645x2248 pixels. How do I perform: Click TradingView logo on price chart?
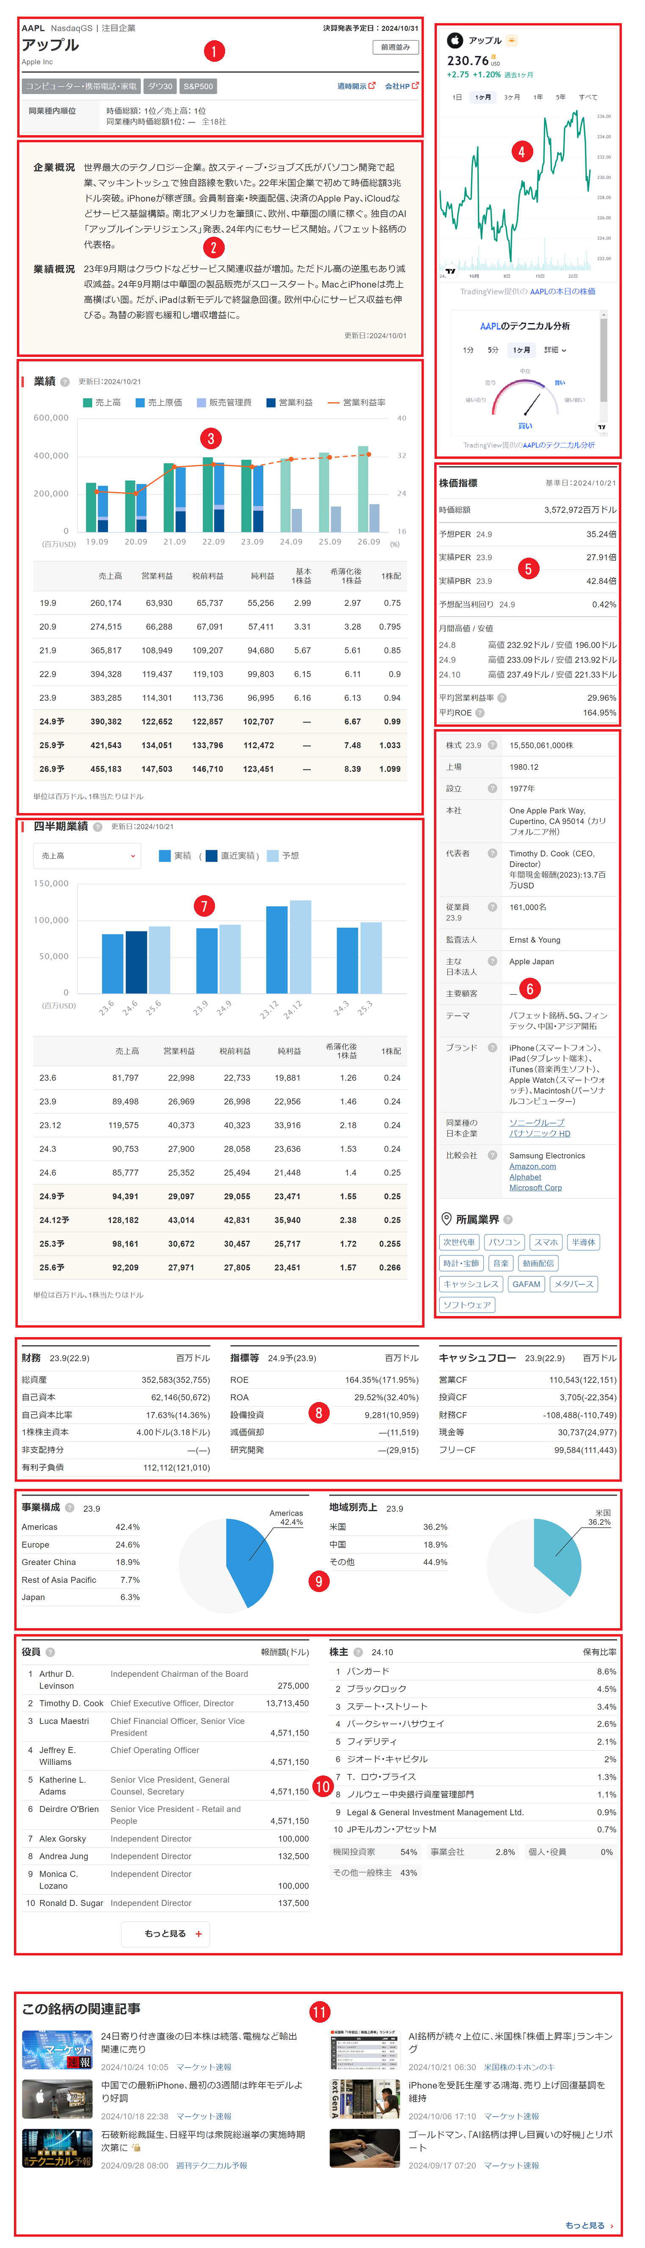[451, 271]
